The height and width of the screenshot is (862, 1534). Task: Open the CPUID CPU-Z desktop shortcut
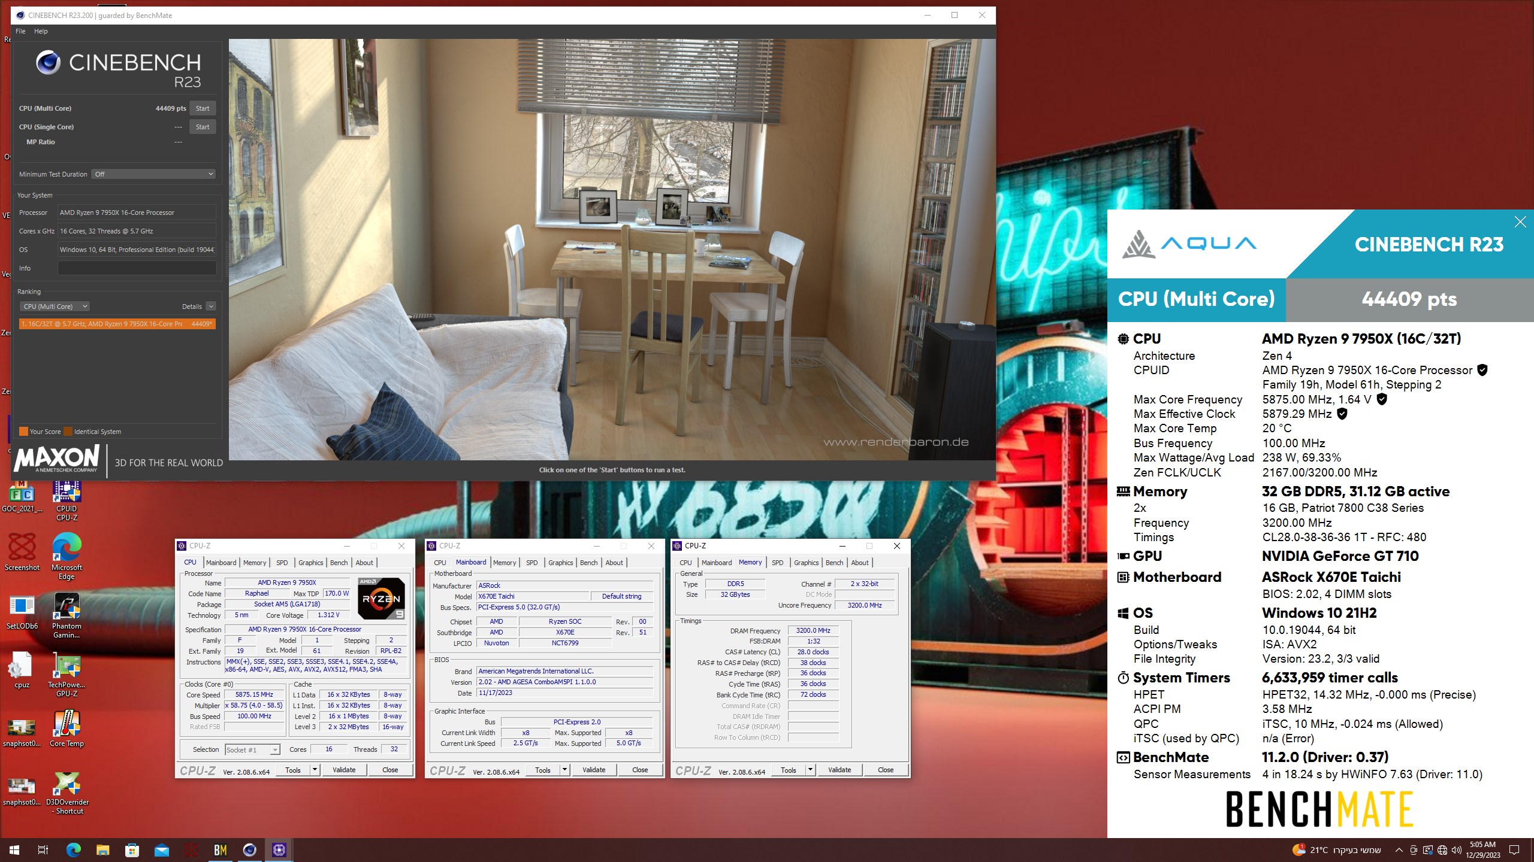click(x=67, y=502)
